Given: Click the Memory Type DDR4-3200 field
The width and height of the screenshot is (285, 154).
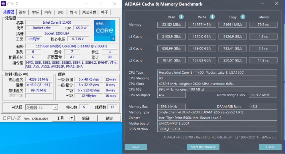Looking at the screenshot, I should coord(217,112).
